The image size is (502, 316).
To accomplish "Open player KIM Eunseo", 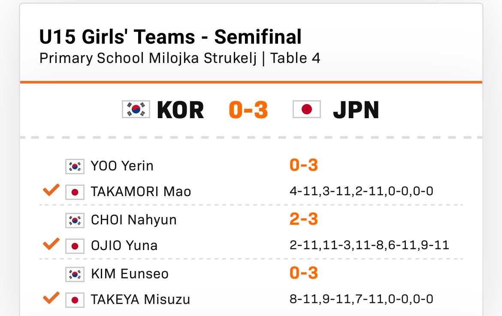I will (130, 274).
